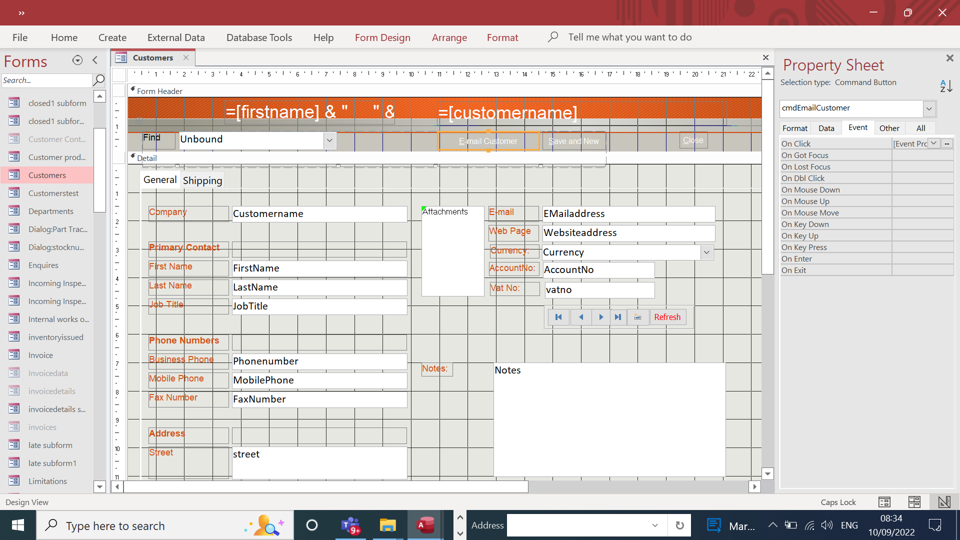Image resolution: width=960 pixels, height=540 pixels.
Task: Open the taskbar Address toolbar dropdown
Action: point(655,525)
